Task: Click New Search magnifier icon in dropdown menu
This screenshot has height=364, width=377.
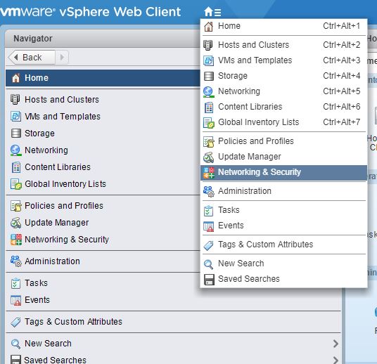Action: [208, 264]
